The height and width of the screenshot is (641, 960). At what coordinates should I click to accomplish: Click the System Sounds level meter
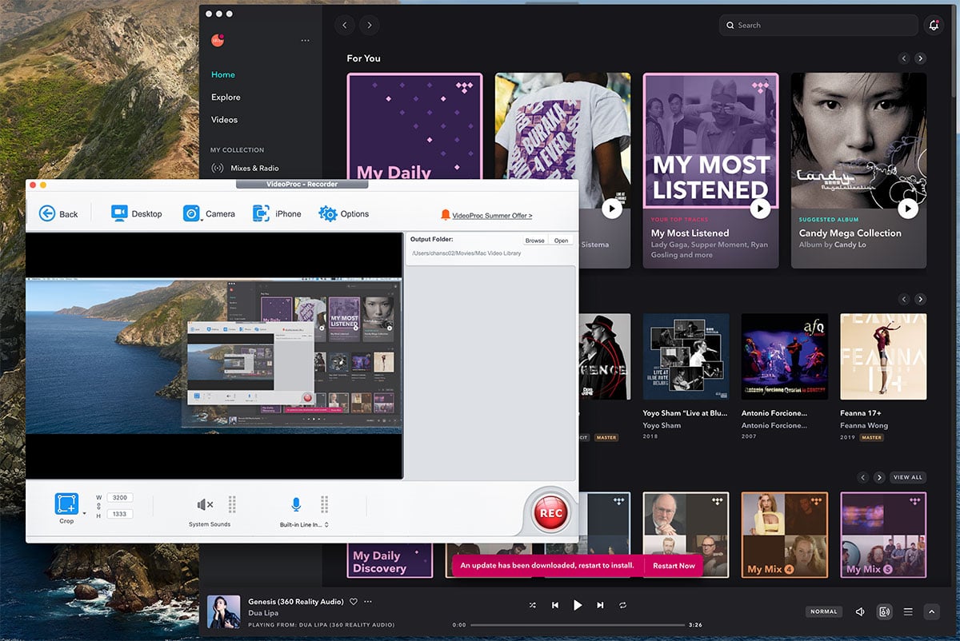point(232,504)
